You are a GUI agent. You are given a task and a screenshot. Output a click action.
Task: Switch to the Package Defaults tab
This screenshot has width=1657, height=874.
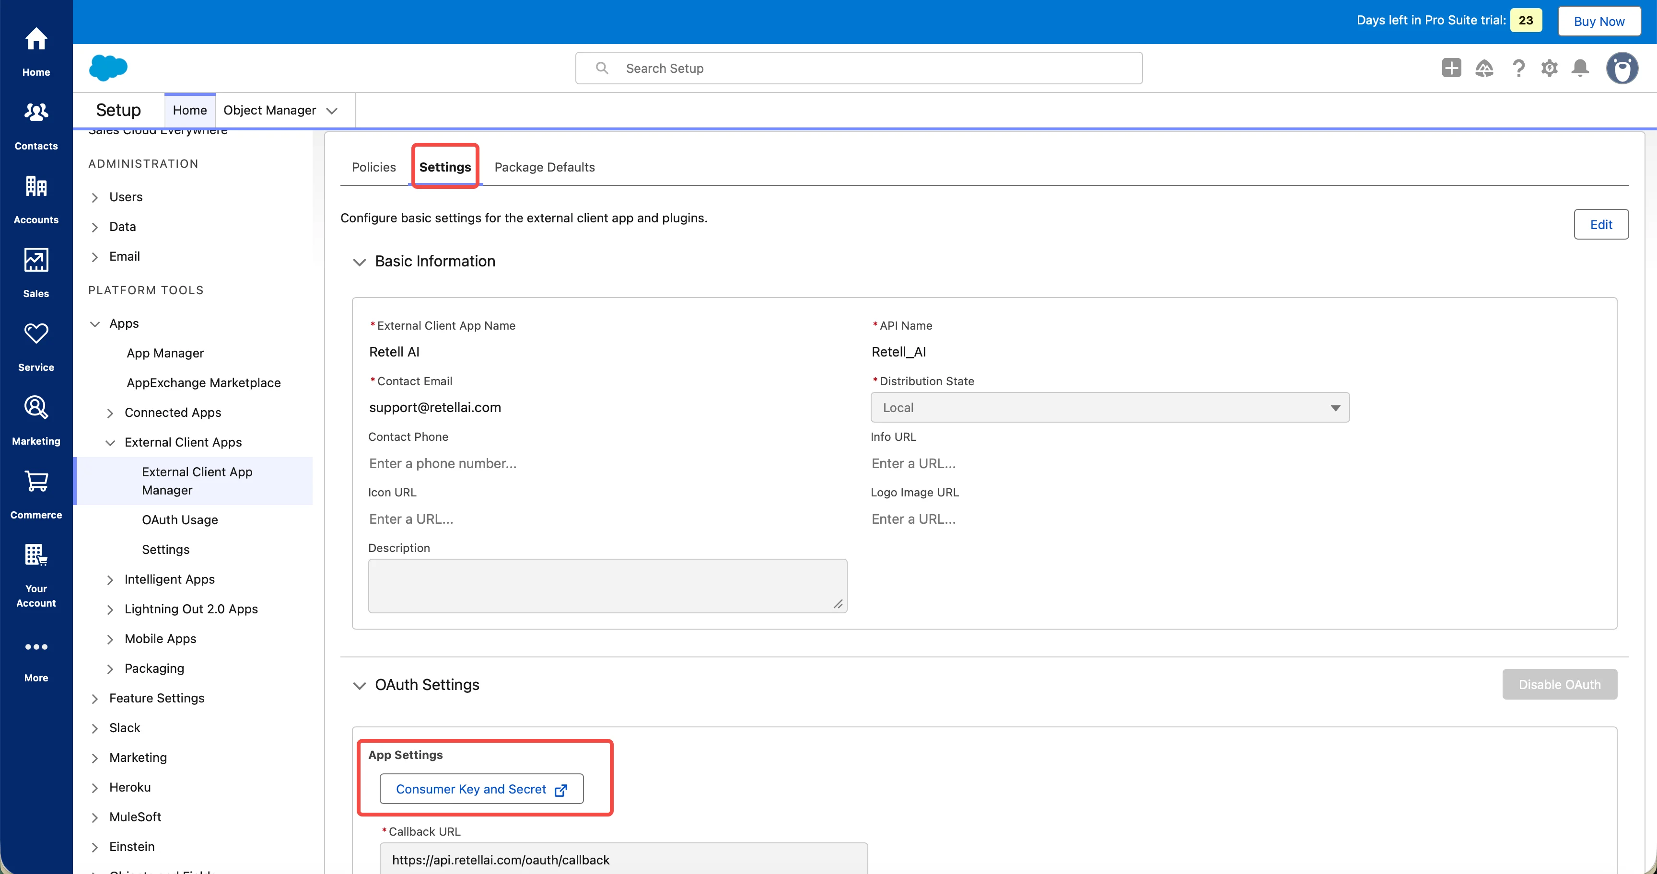(544, 167)
